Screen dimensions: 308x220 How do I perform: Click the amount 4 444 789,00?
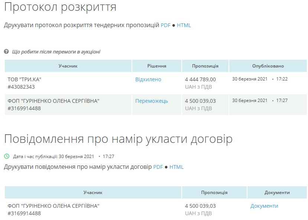(x=200, y=79)
